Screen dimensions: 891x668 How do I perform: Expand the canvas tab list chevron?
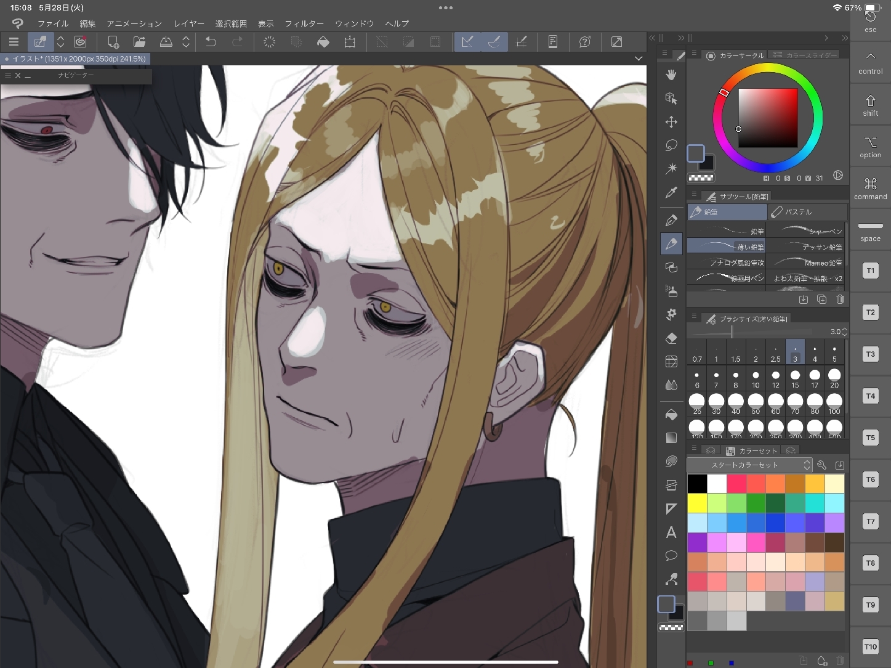(x=639, y=59)
